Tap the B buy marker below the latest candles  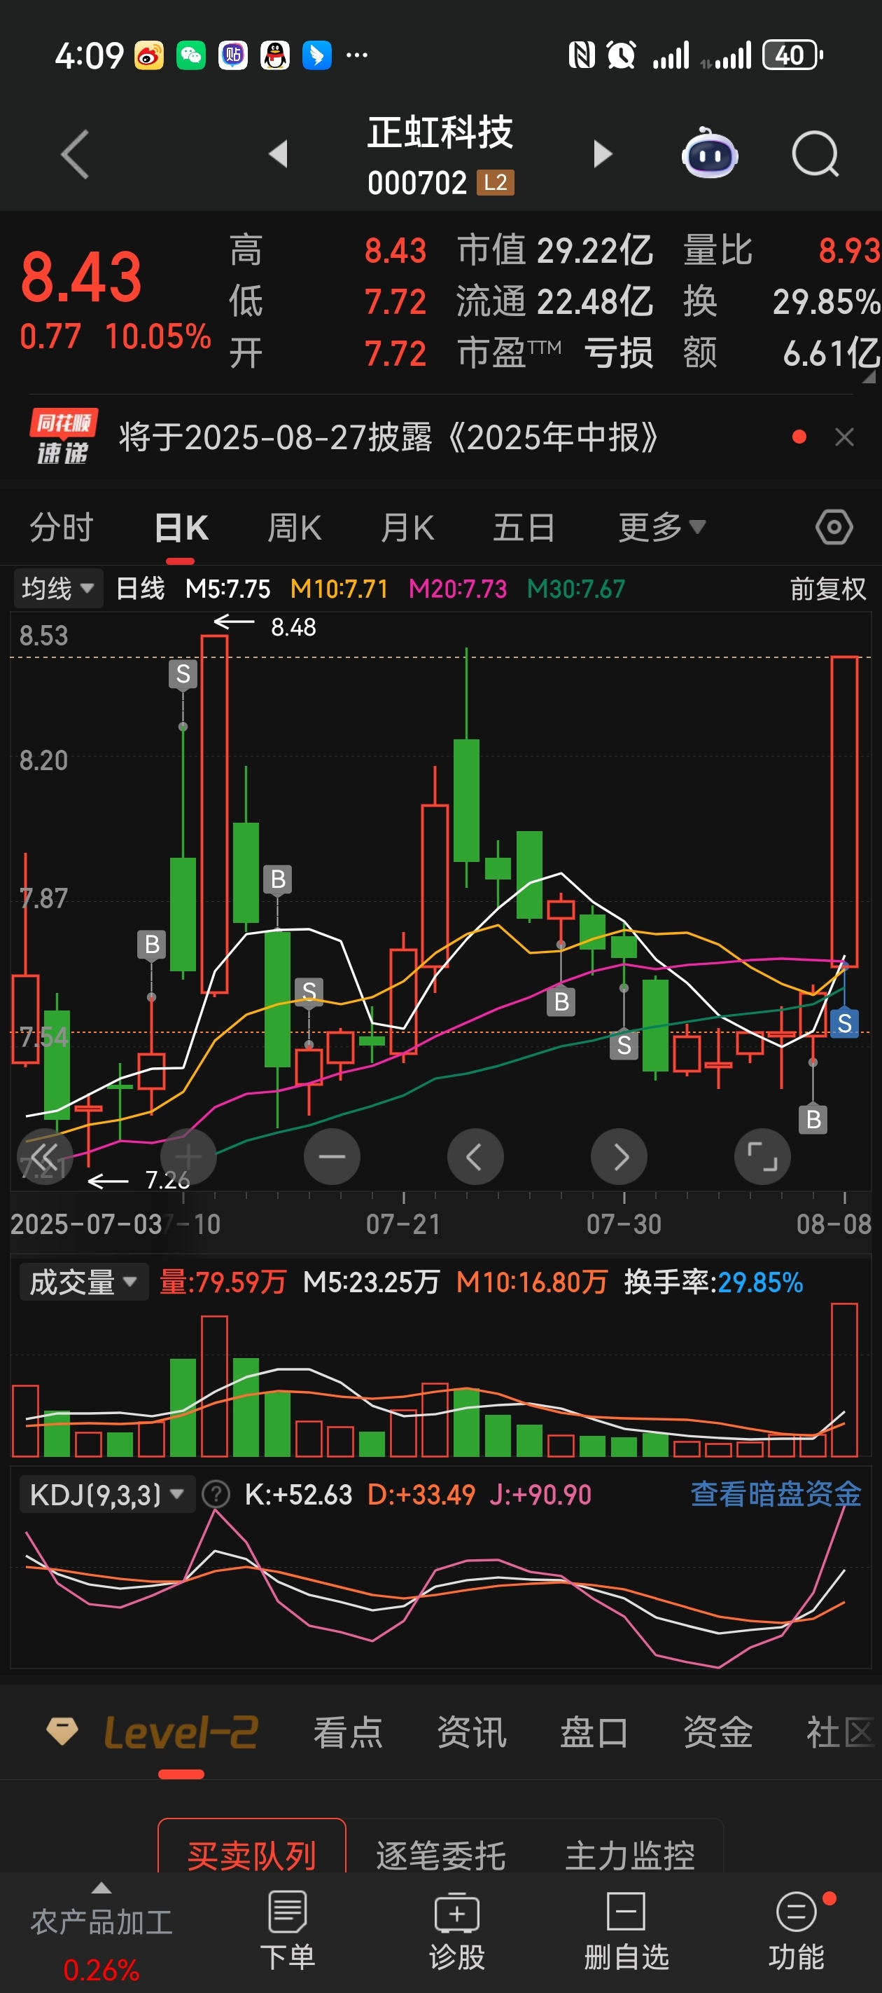(x=813, y=1118)
